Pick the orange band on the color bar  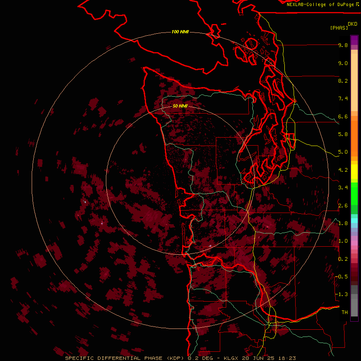pos(354,138)
